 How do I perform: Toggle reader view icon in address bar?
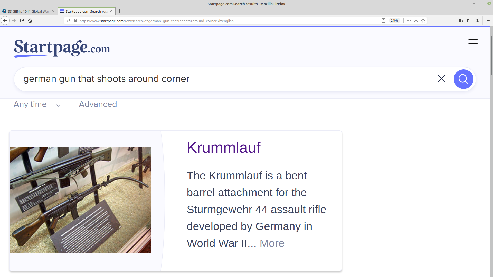(384, 21)
